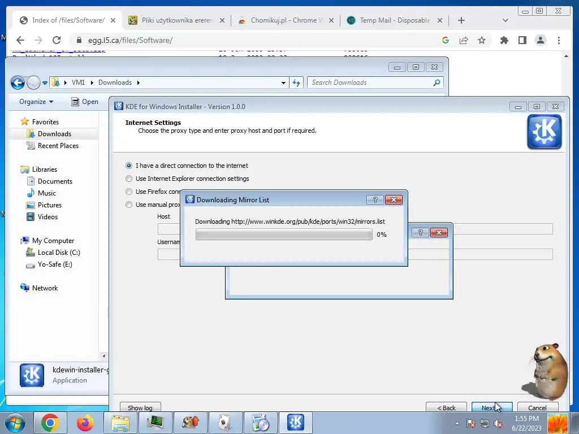Switch to the Temp Mail tab
Viewport: 579px width, 434px height.
(x=395, y=20)
